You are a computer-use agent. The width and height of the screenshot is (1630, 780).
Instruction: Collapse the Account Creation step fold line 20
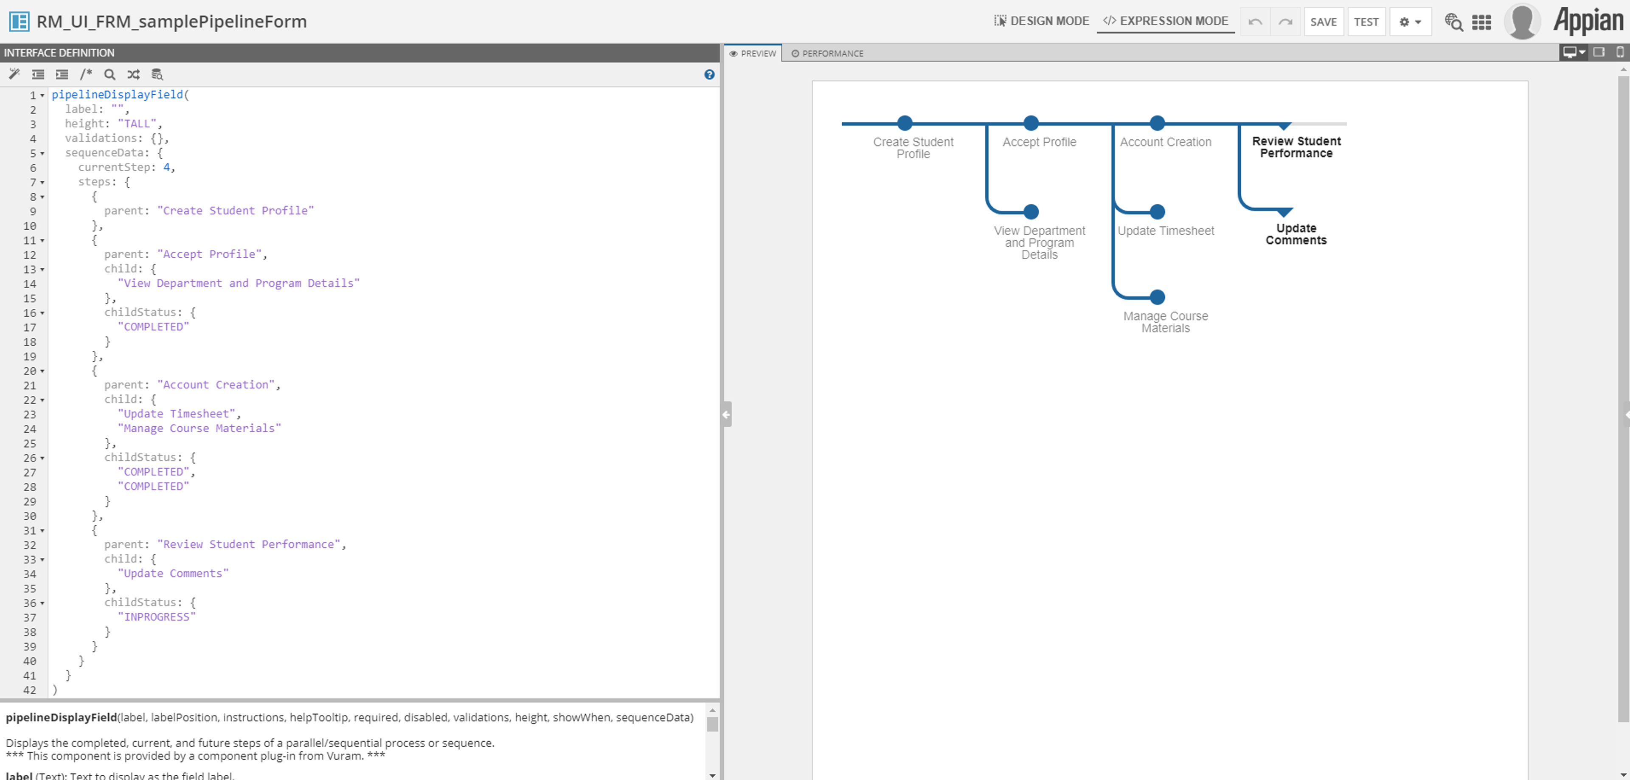[42, 371]
